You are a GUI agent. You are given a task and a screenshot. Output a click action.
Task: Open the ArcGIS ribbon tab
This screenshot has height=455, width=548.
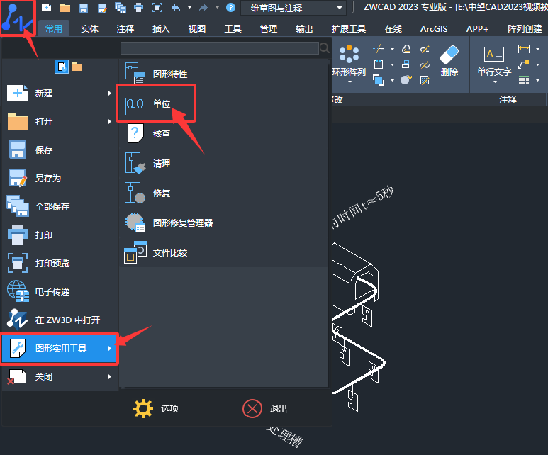(434, 28)
